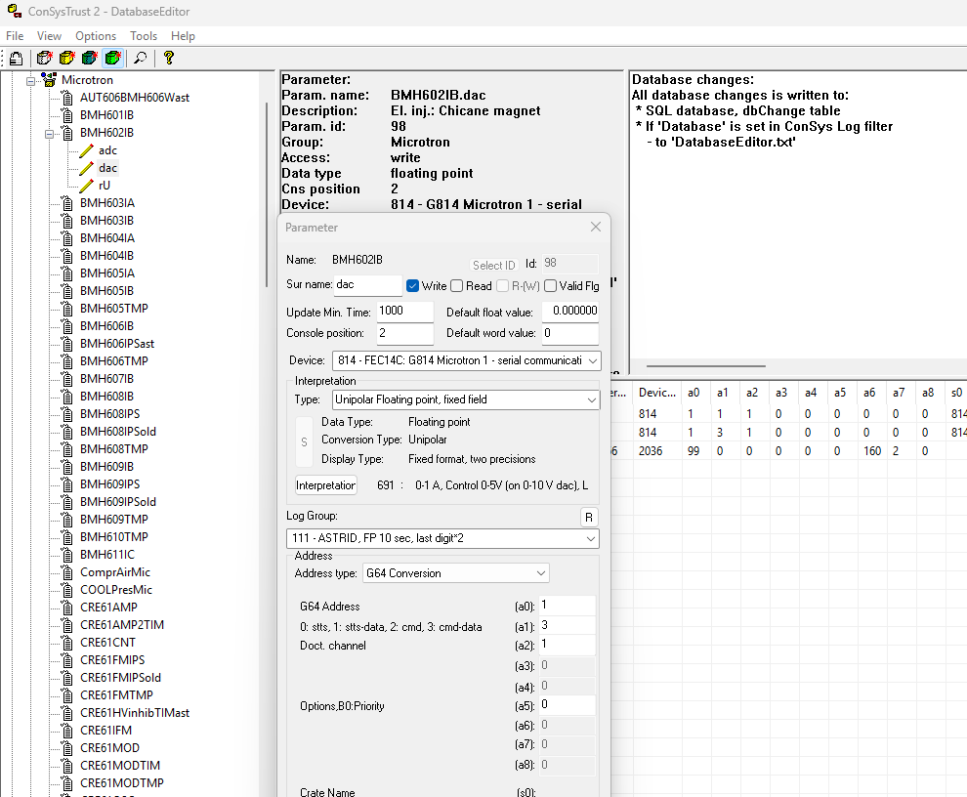This screenshot has height=797, width=967.
Task: Click the yellow cube toolbar icon
Action: [x=66, y=59]
